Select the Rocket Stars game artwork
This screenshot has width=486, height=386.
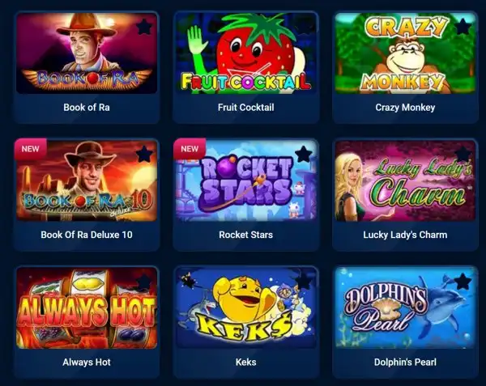click(245, 180)
